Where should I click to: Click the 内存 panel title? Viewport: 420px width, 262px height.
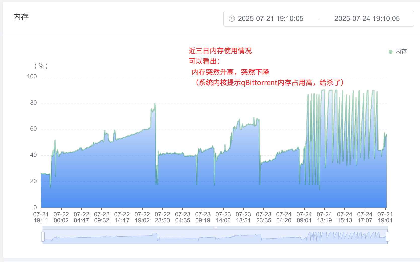[21, 17]
